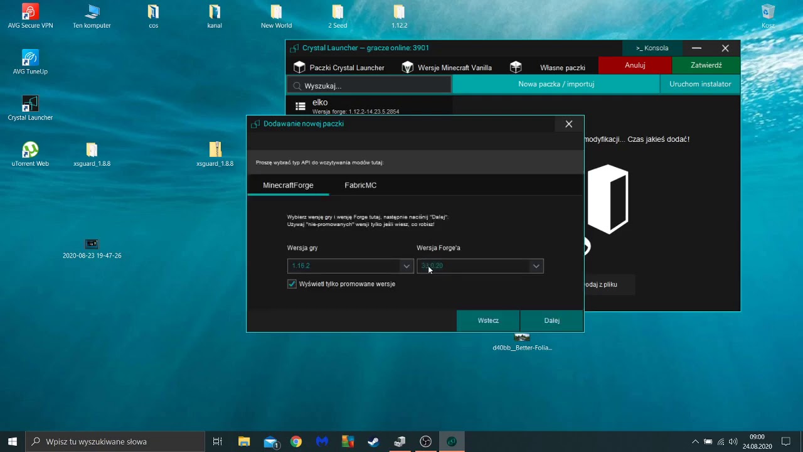Uncheck Wyświetl tylko promowane wersje
The height and width of the screenshot is (452, 803).
point(292,284)
